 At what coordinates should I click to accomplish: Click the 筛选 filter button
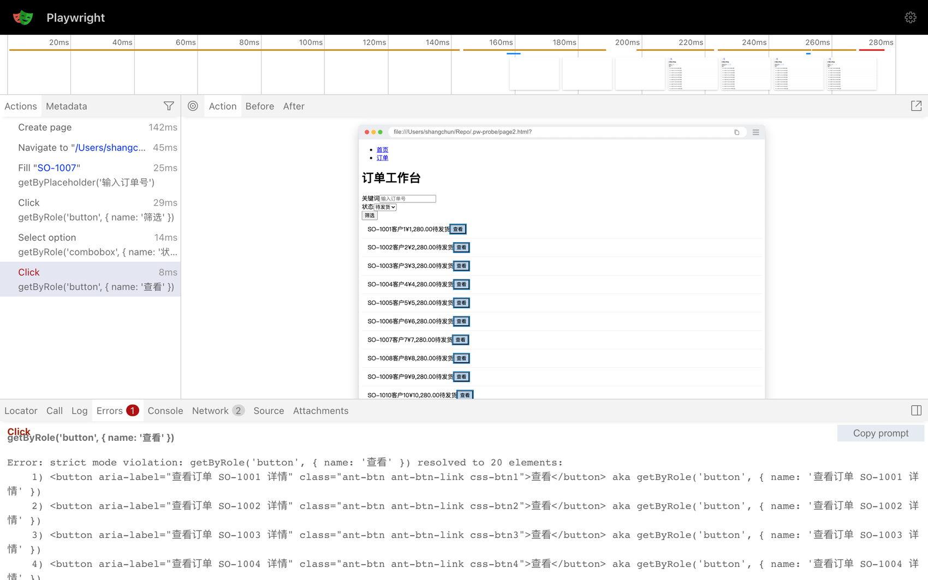[370, 216]
